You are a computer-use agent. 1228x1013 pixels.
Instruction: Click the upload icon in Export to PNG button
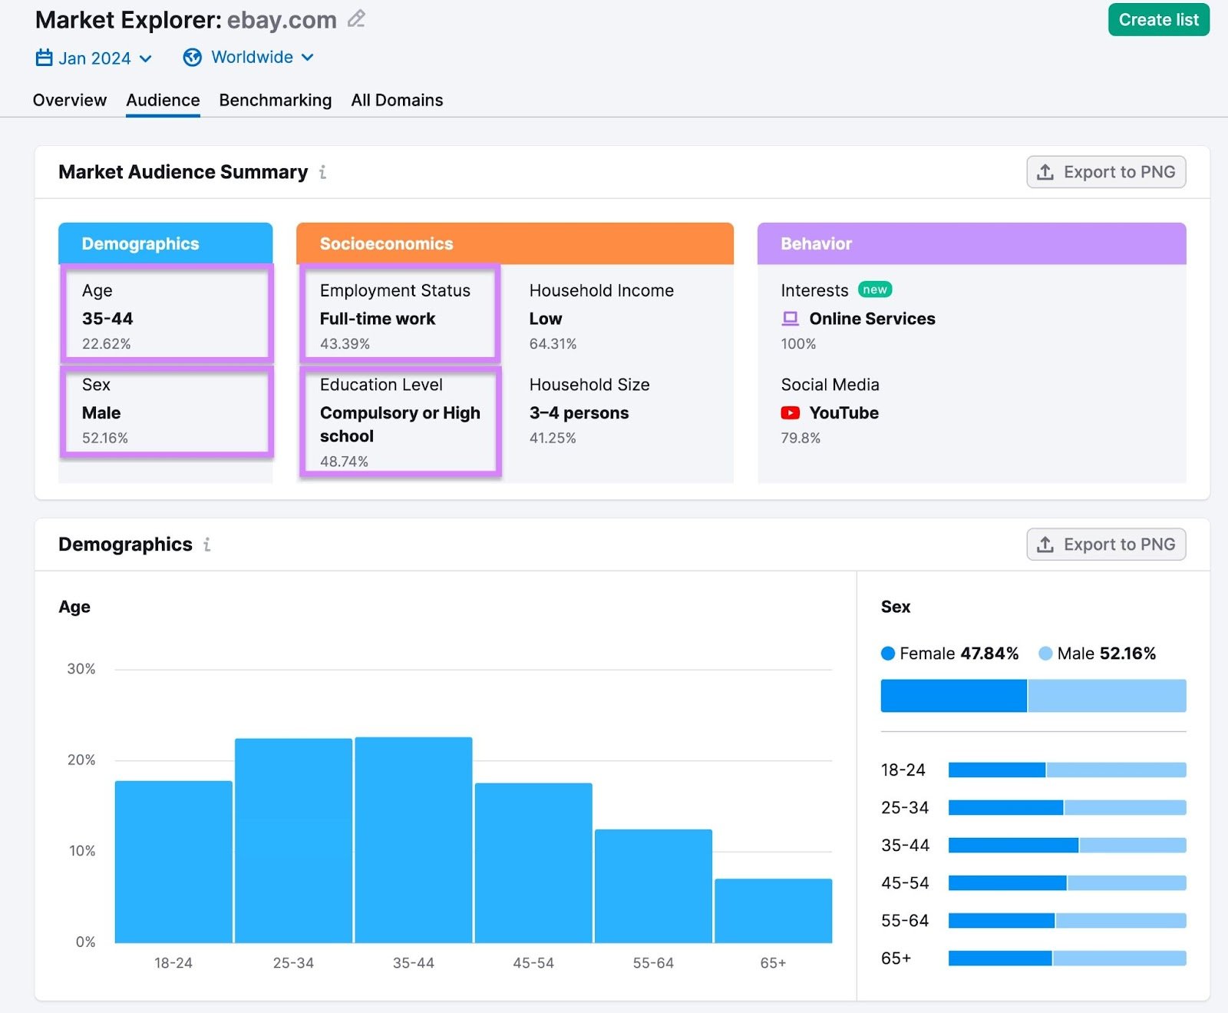[1045, 172]
